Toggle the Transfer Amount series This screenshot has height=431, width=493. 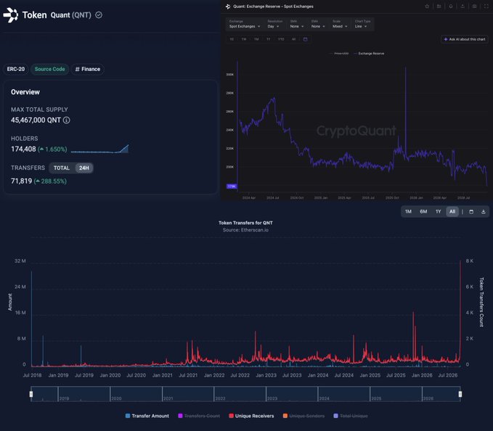147,416
